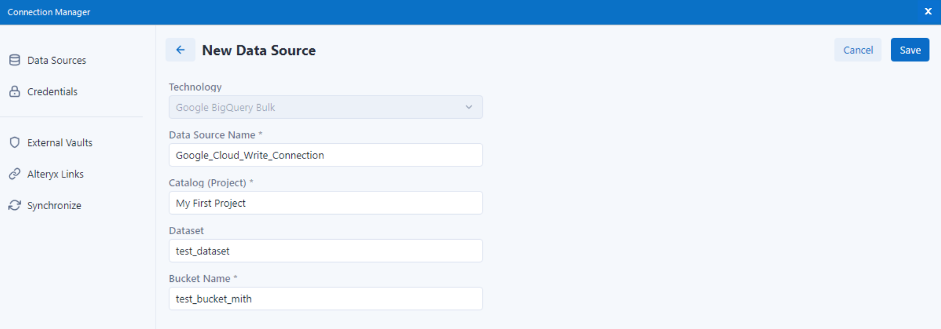The height and width of the screenshot is (329, 941).
Task: Click the Connection Manager title text
Action: pyautogui.click(x=49, y=12)
